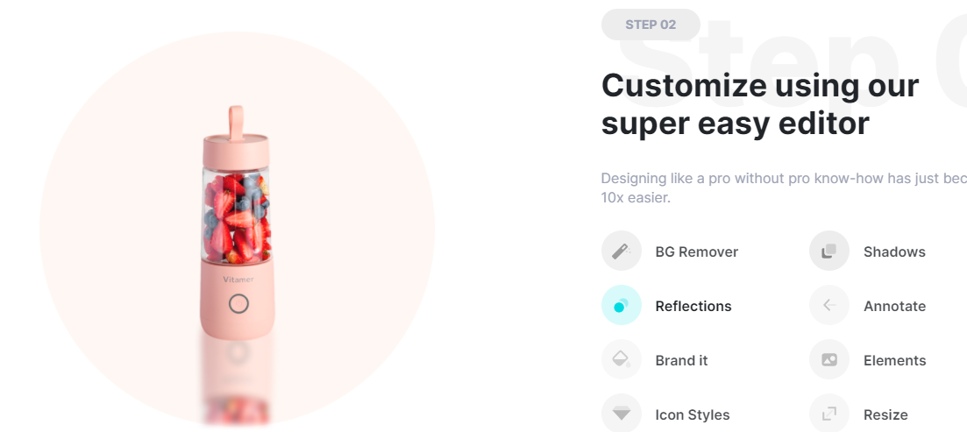Open the Icon Styles triangle icon
This screenshot has width=967, height=432.
point(622,414)
